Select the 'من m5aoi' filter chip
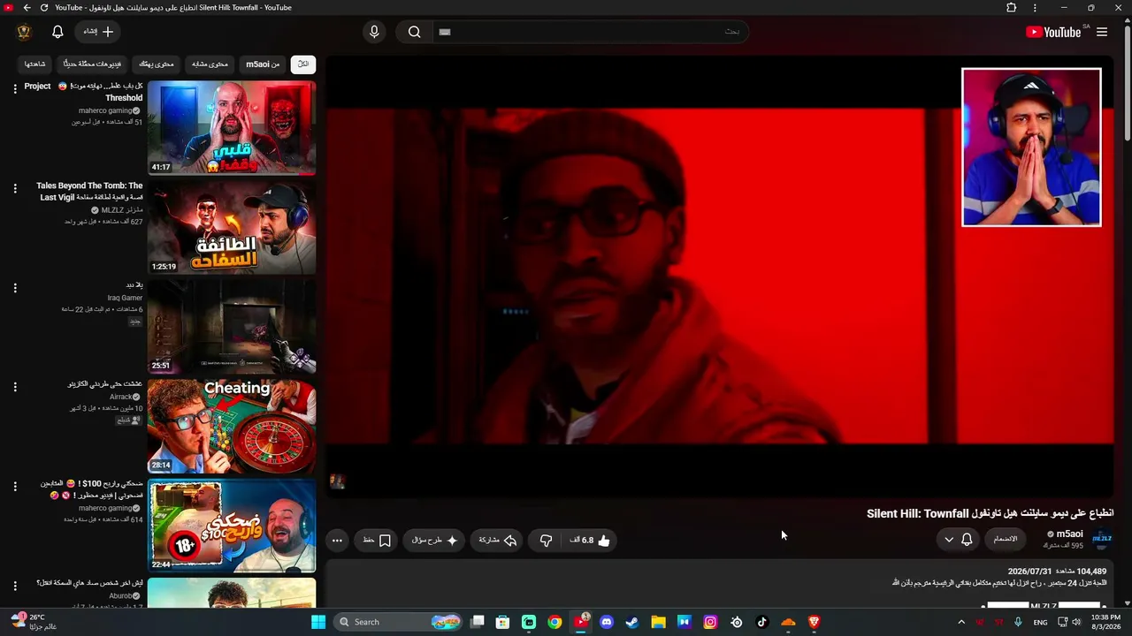The height and width of the screenshot is (636, 1132). (263, 64)
